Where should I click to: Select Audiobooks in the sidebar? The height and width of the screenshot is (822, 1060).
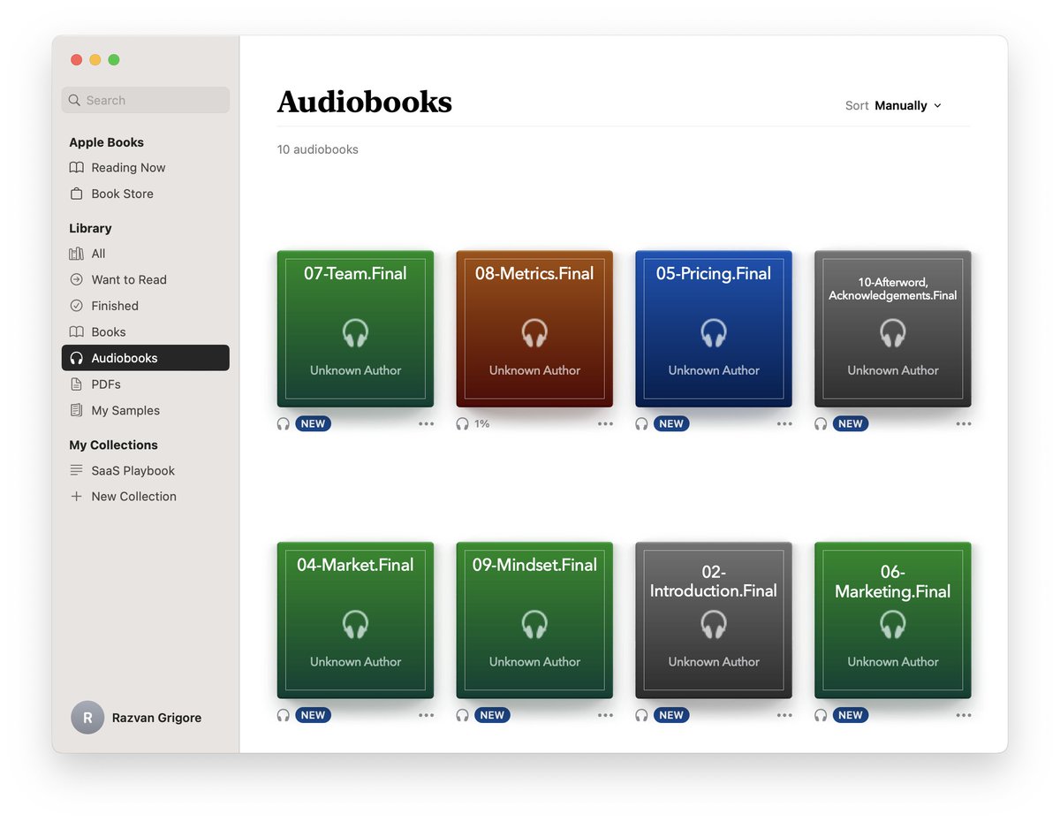click(146, 358)
